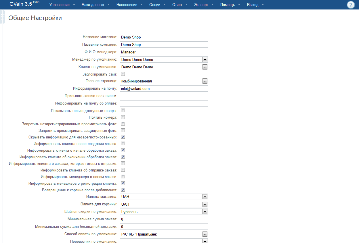Open the Отчет menu
Screen dimensions: 359x243
pos(180,5)
